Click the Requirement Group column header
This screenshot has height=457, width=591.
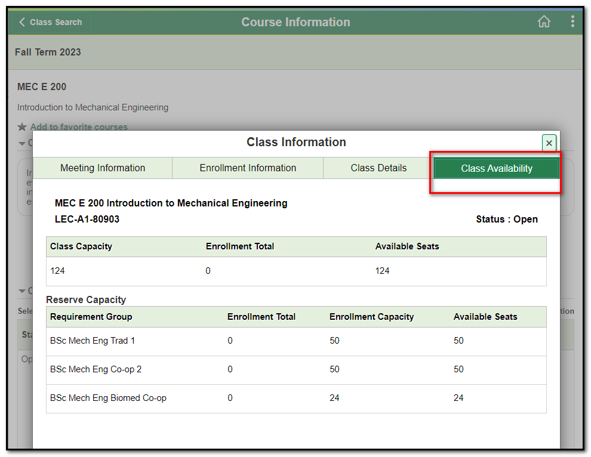91,317
